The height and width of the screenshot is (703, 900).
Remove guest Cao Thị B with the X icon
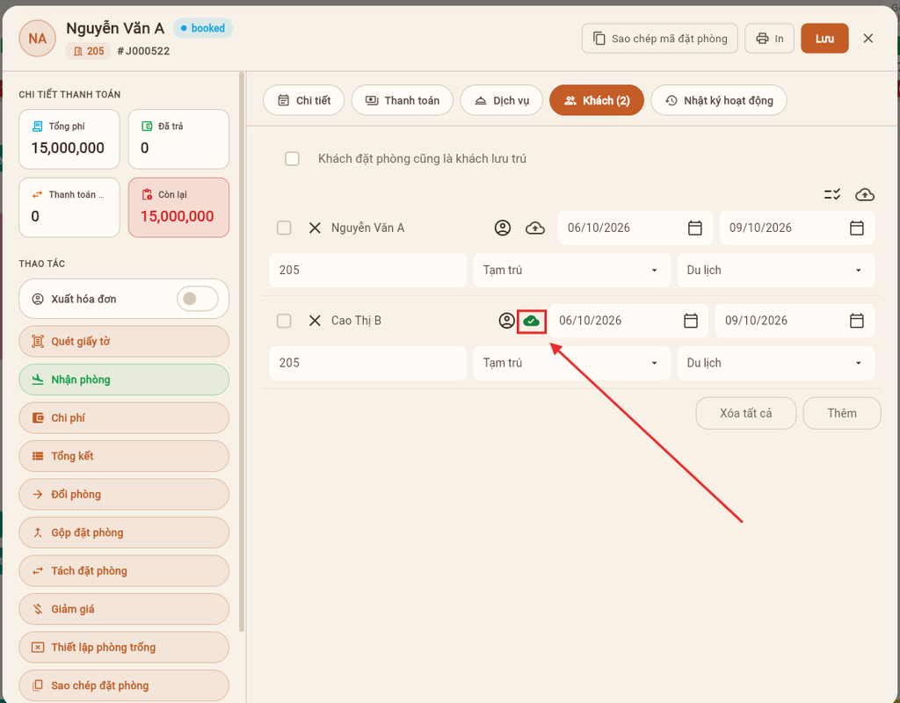tap(315, 321)
